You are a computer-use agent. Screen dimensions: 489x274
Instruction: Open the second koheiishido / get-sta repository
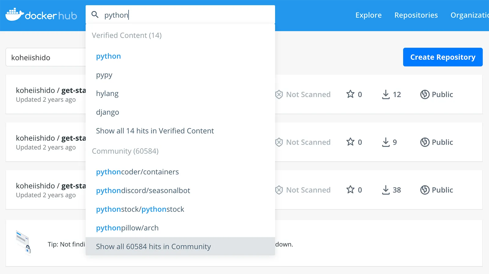pos(51,138)
